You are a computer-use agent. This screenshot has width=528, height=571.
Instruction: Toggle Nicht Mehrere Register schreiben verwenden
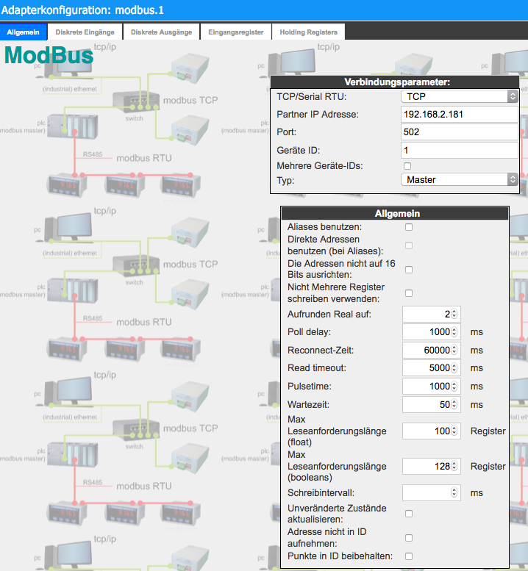pos(409,293)
